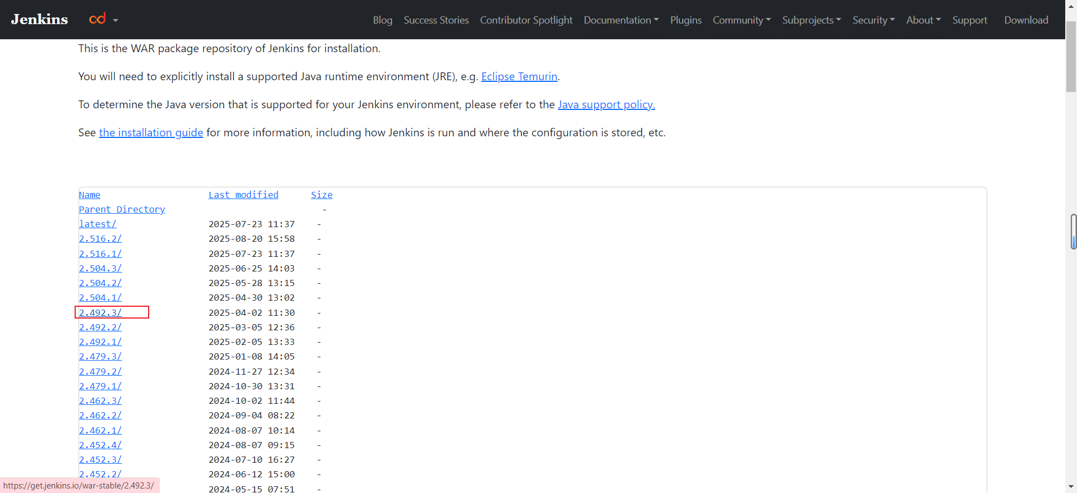Open the Java support policy link
This screenshot has width=1077, height=493.
tap(606, 104)
